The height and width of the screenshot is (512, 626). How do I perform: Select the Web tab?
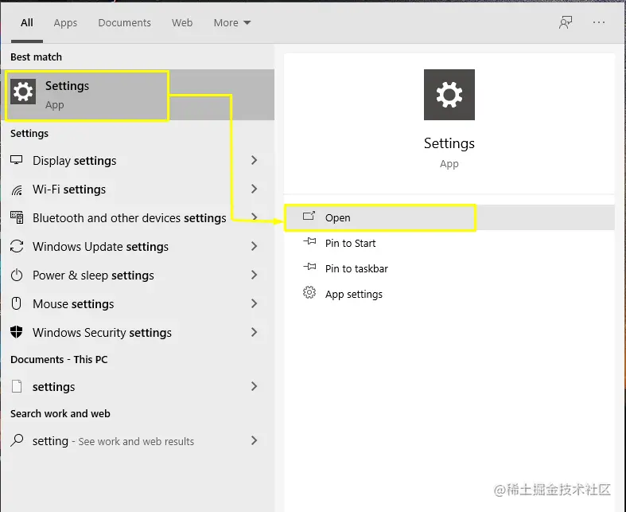pyautogui.click(x=182, y=23)
